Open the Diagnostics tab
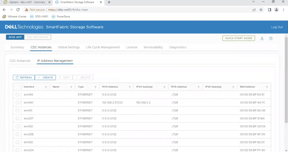 (178, 47)
